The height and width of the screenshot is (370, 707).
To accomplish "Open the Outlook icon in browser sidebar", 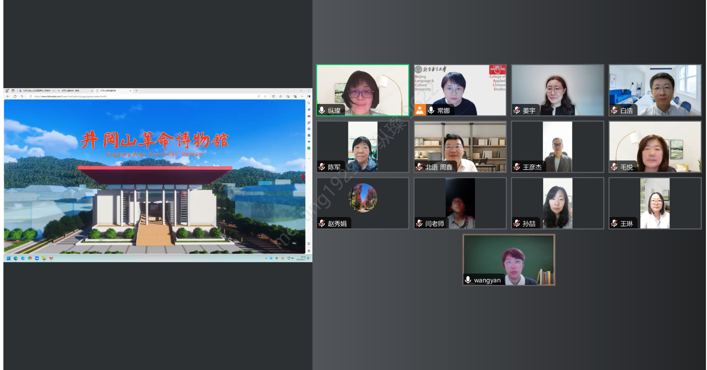I will [x=309, y=135].
